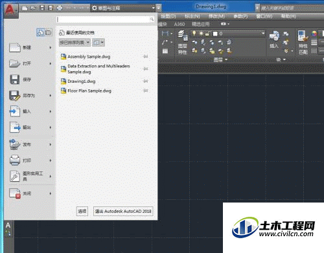This screenshot has width=324, height=253.
Task: Expand the 打开 submenu arrow
Action: click(x=50, y=63)
